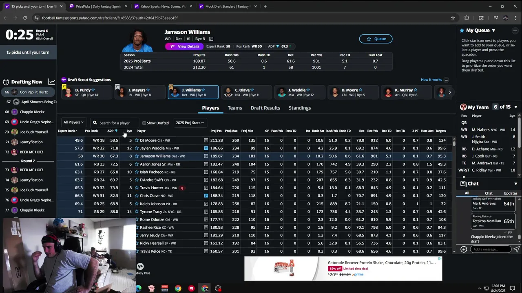Star Chris Olave in the player table
The height and width of the screenshot is (293, 522).
pyautogui.click(x=137, y=196)
